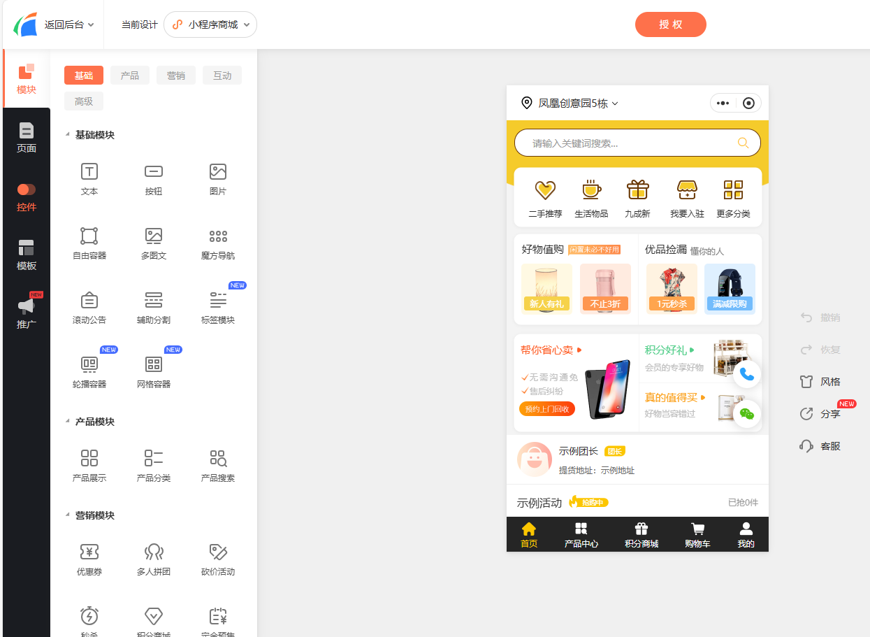Add the 魔方导航 module

(x=218, y=244)
